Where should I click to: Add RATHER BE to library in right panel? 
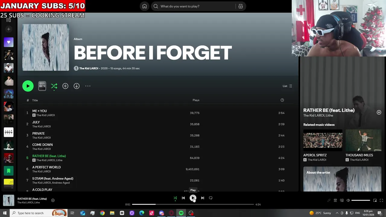click(x=379, y=112)
